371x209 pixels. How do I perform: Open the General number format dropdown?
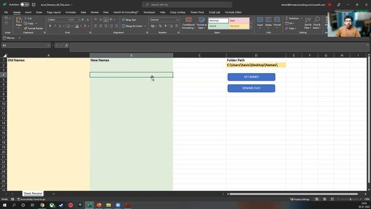click(x=177, y=20)
